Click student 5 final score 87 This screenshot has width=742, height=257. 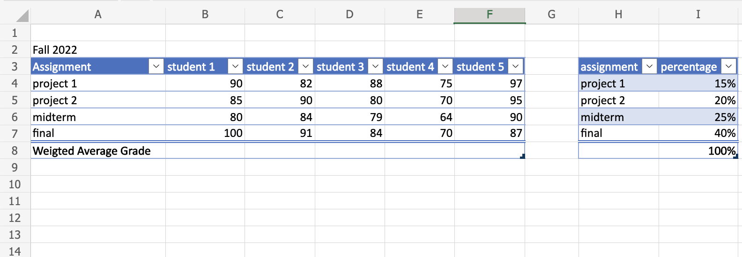pos(490,133)
